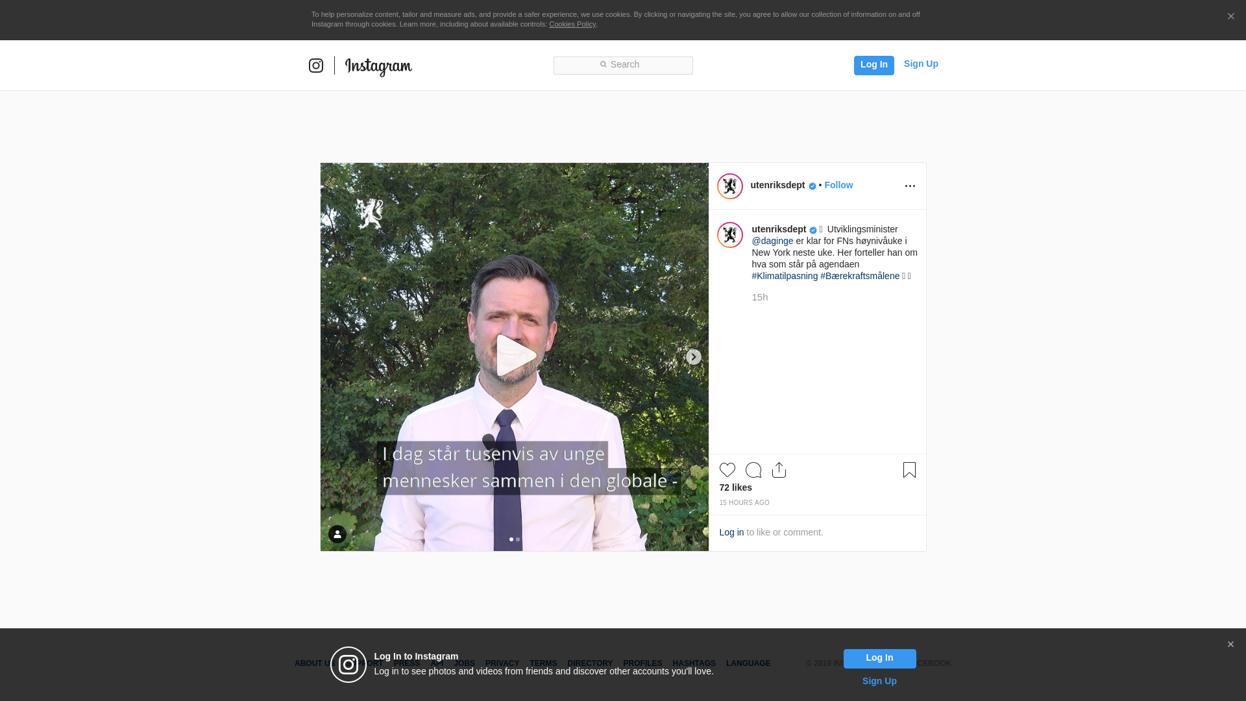Play the video
Screen dimensions: 1246x701
click(x=515, y=356)
